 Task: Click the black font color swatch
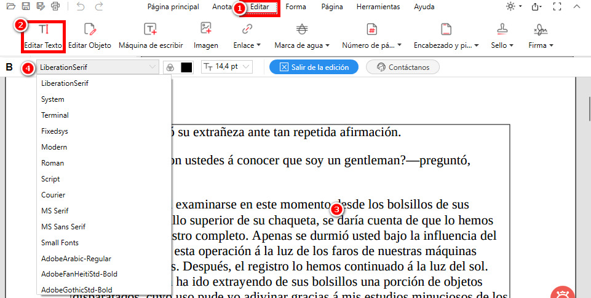coord(186,67)
